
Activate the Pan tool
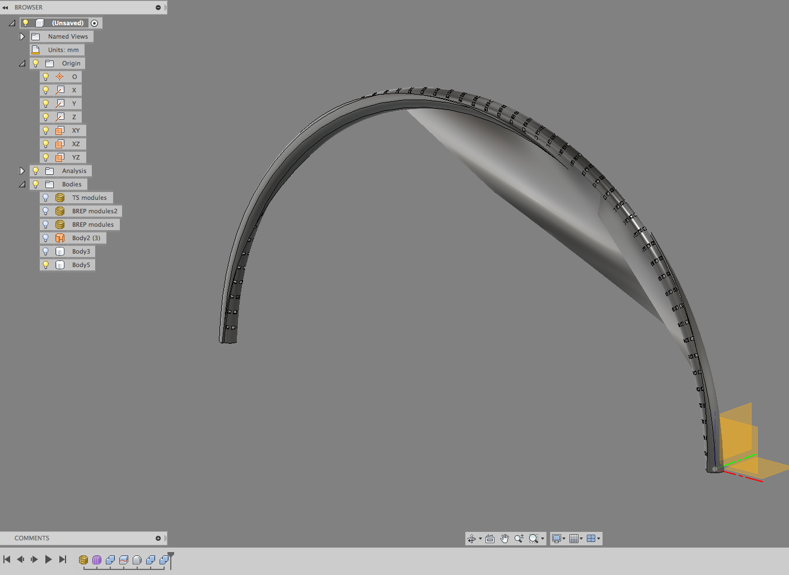click(x=504, y=538)
